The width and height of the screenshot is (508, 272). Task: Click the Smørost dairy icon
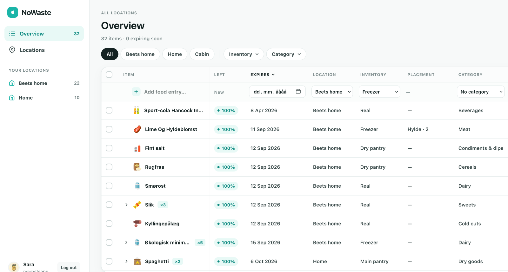137,186
